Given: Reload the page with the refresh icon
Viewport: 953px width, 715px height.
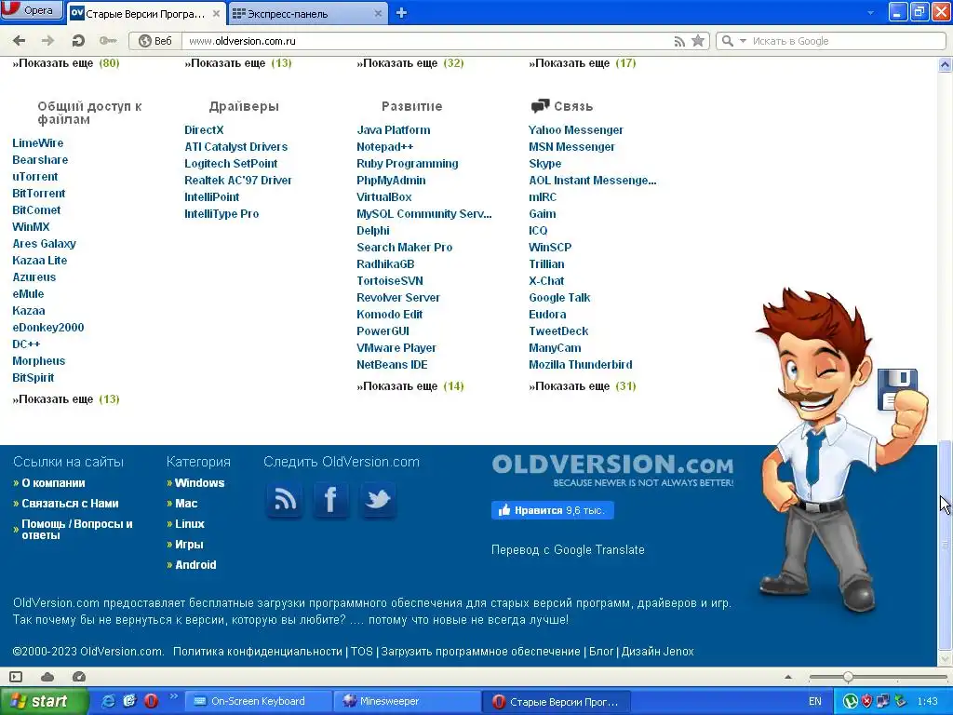Looking at the screenshot, I should [78, 41].
